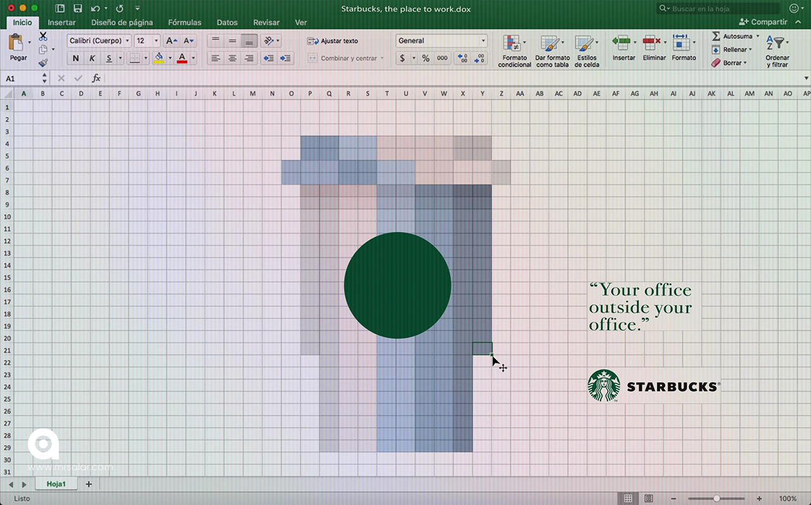Toggle bold formatting with the N icon
The image size is (811, 505).
point(75,58)
